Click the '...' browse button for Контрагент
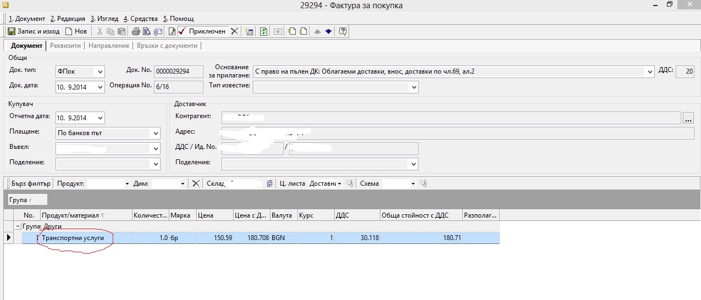The width and height of the screenshot is (701, 300). tap(688, 118)
